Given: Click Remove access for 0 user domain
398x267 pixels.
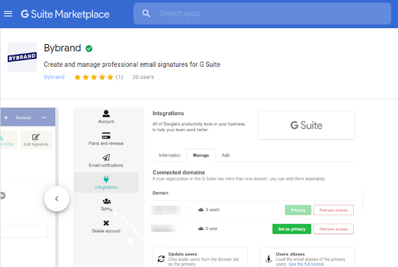Looking at the screenshot, I should click(334, 229).
